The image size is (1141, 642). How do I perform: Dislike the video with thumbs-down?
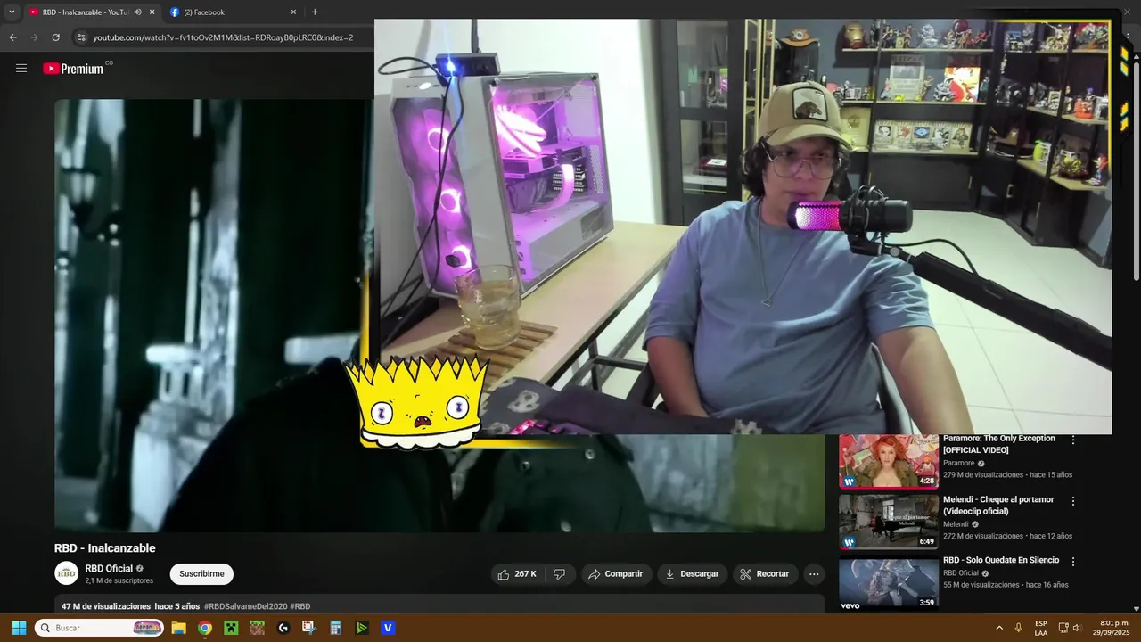(559, 574)
